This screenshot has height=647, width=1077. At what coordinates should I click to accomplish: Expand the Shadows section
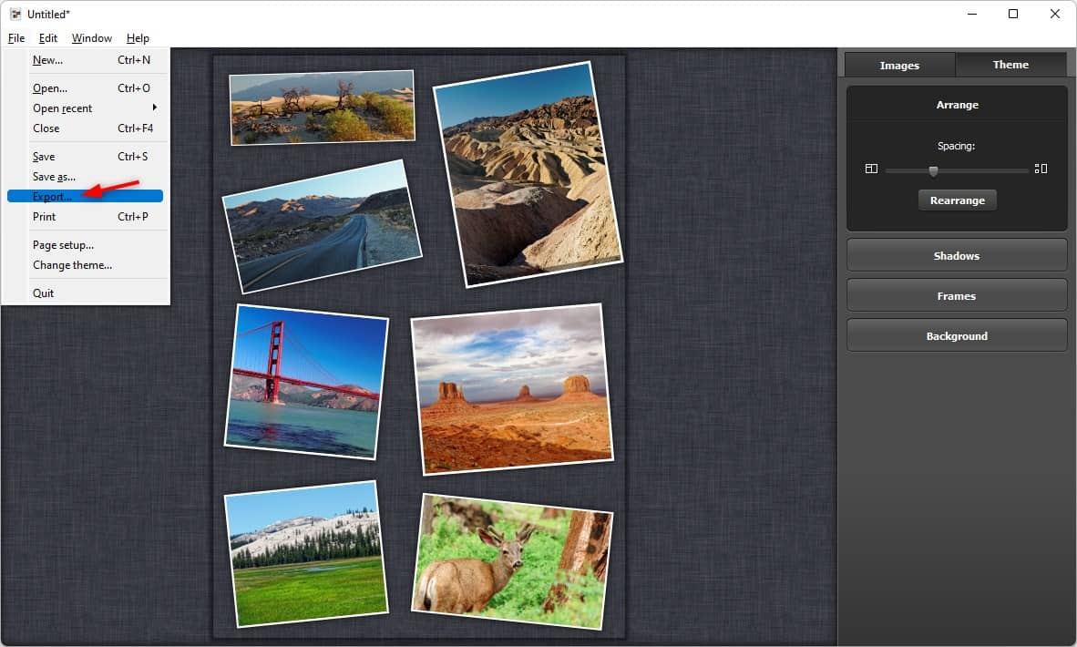click(957, 255)
